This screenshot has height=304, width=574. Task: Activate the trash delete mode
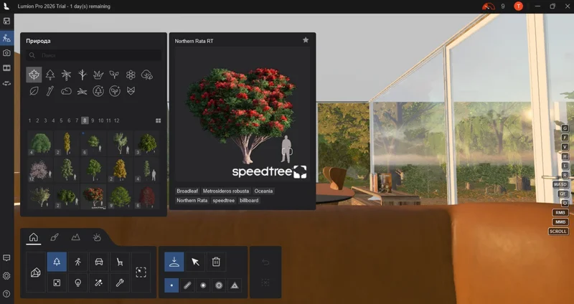click(x=216, y=262)
